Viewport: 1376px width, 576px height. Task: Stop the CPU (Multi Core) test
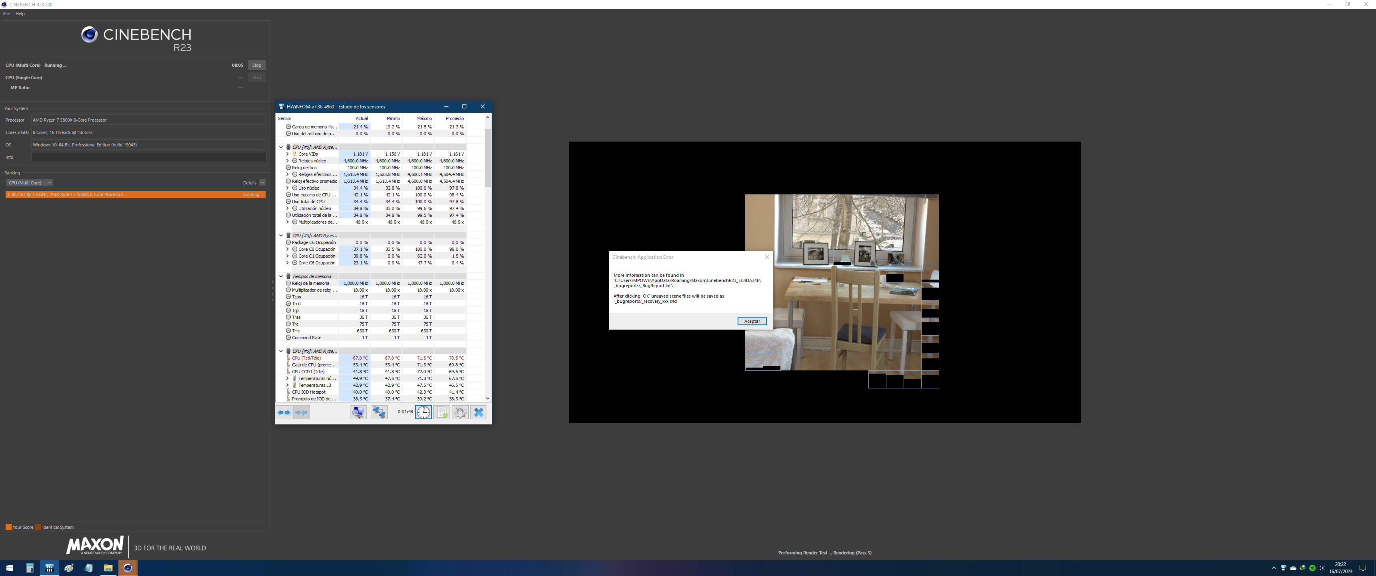pos(257,65)
